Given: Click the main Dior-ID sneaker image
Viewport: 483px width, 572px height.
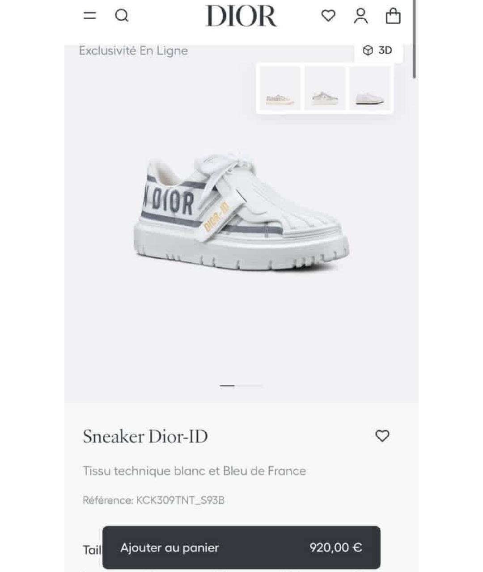Looking at the screenshot, I should (241, 210).
